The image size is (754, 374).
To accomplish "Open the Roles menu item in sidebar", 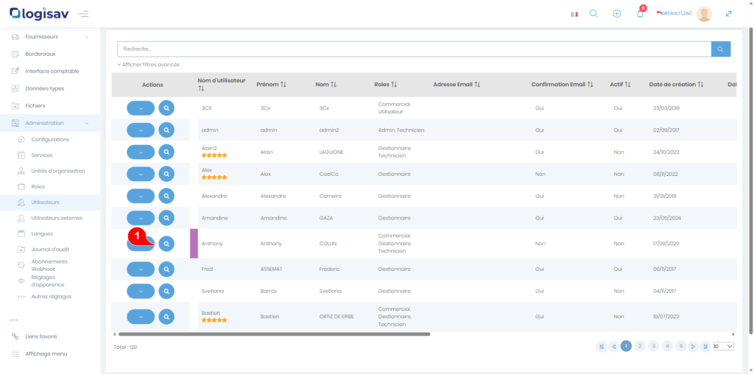I will [x=38, y=186].
